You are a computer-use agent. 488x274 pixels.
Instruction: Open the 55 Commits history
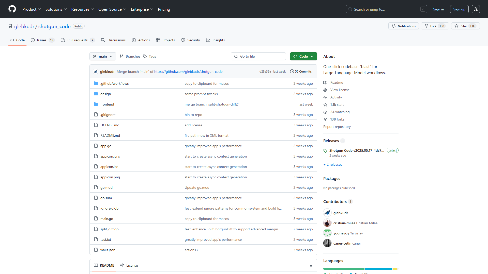301,72
